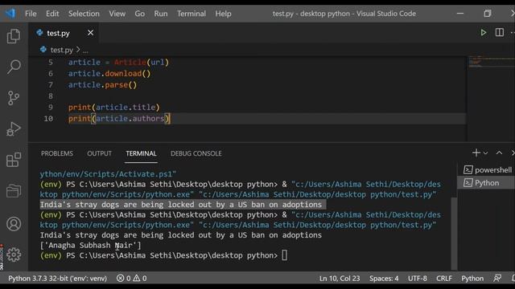Open errors and warnings count indicator
Screen dimensions: 515x289
132,279
